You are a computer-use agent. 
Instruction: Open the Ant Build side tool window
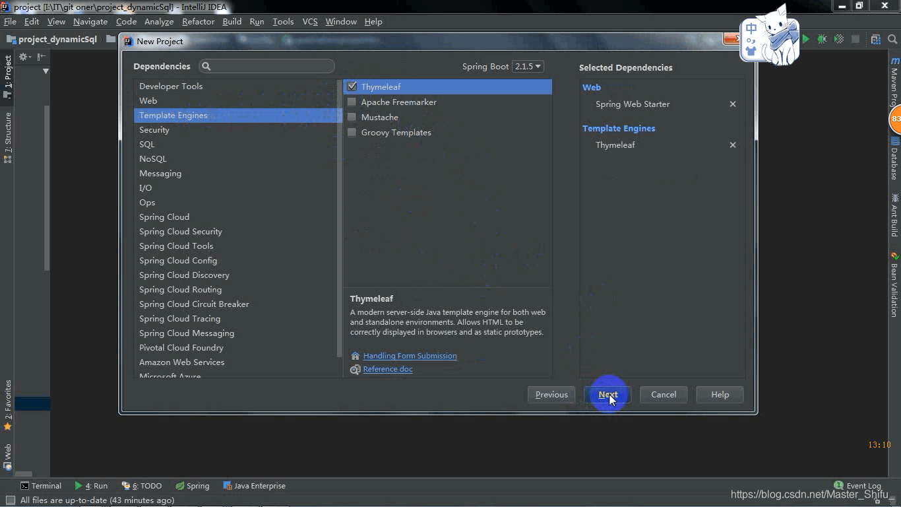pyautogui.click(x=895, y=215)
